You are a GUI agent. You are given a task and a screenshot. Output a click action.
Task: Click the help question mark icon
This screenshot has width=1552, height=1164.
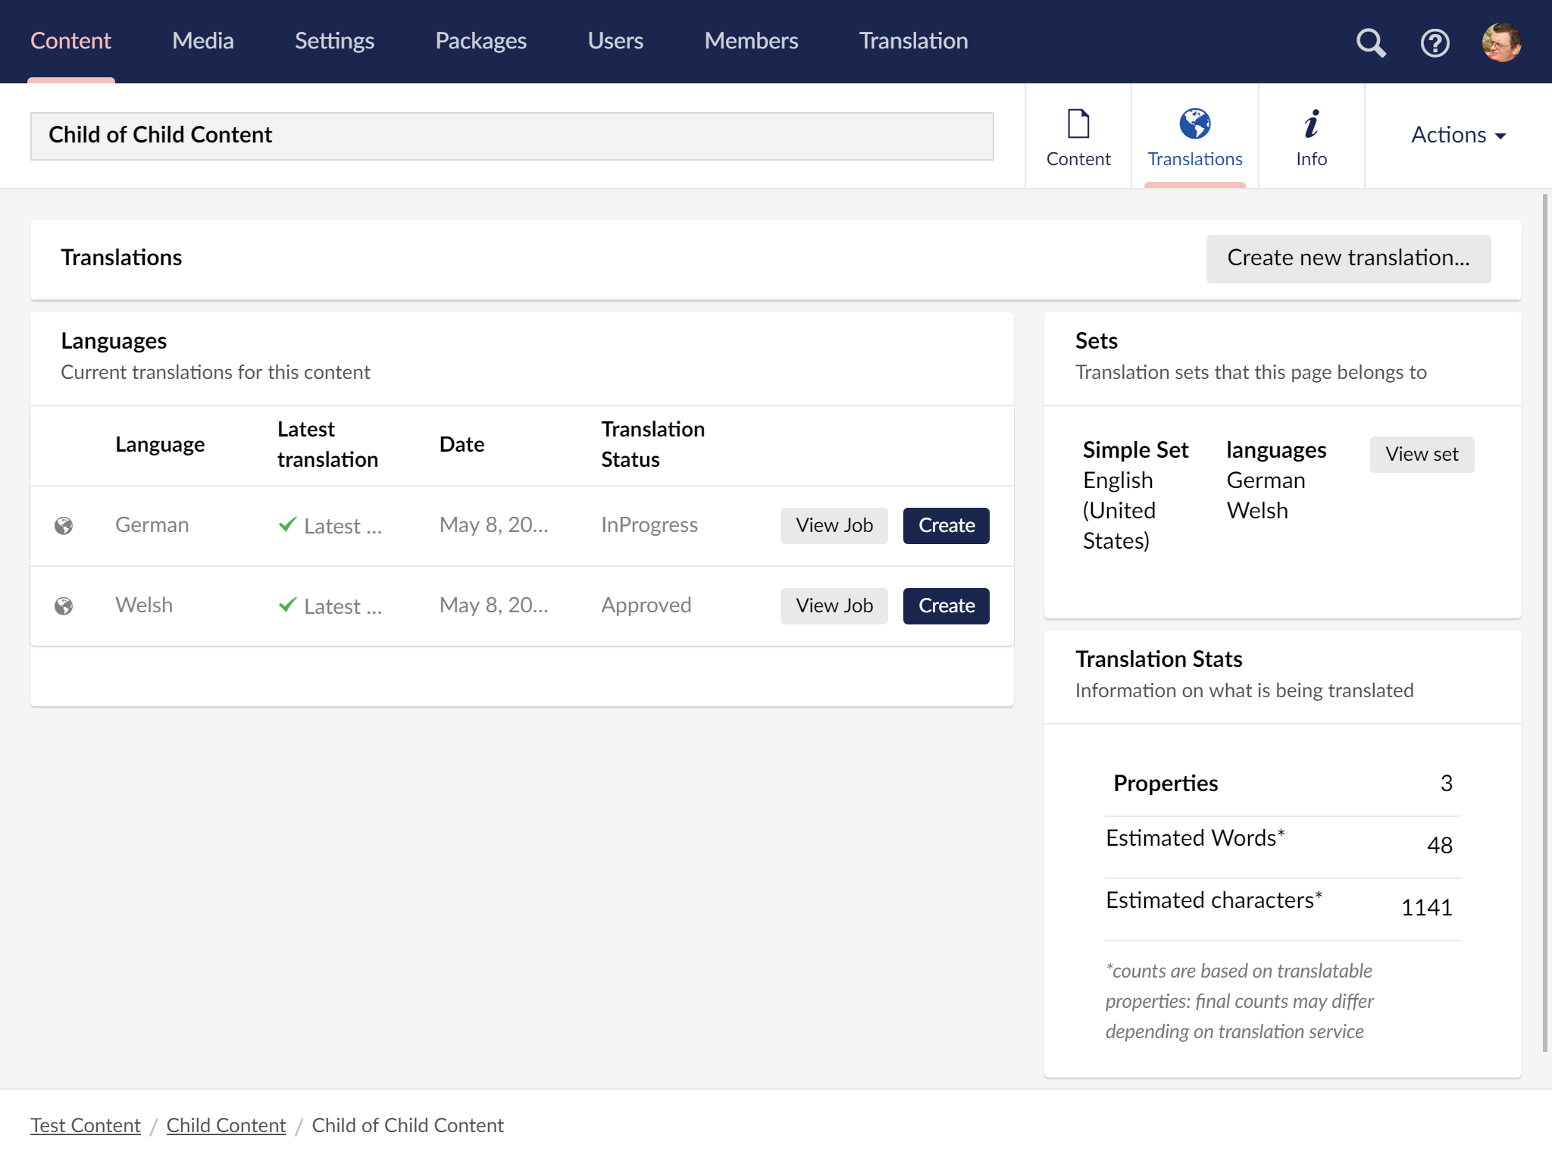click(1435, 42)
